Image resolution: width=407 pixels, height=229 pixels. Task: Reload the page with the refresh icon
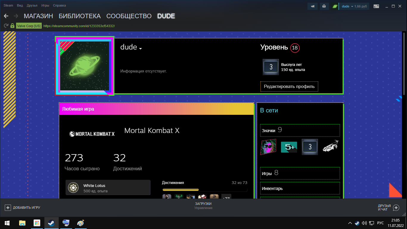pyautogui.click(x=6, y=26)
